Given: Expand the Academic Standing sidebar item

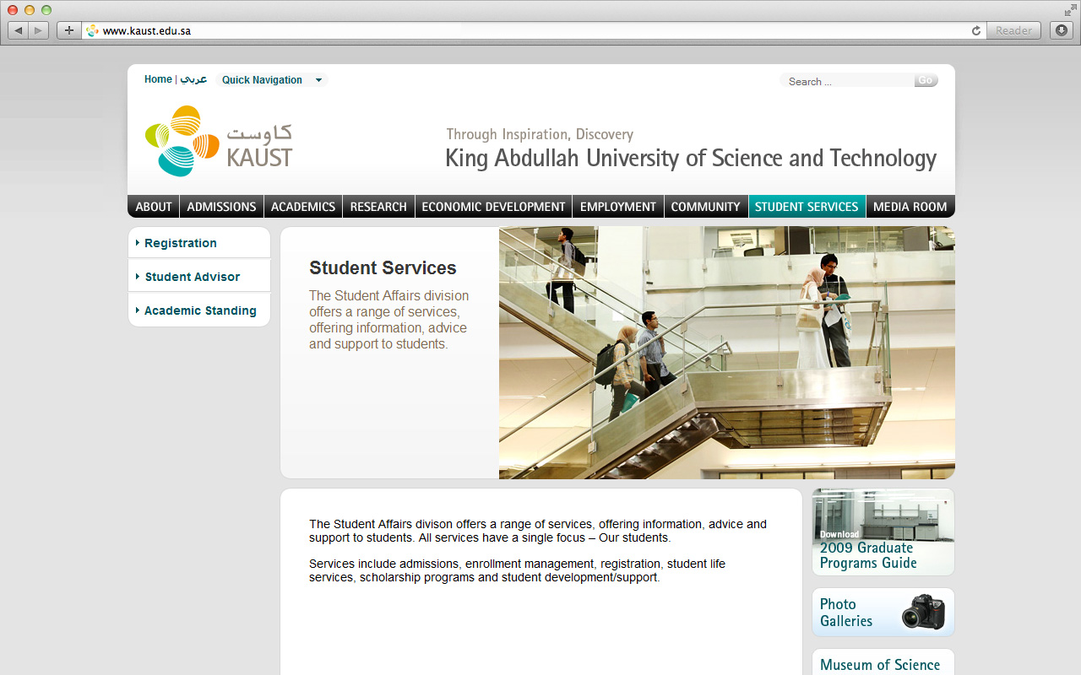Looking at the screenshot, I should click(200, 310).
